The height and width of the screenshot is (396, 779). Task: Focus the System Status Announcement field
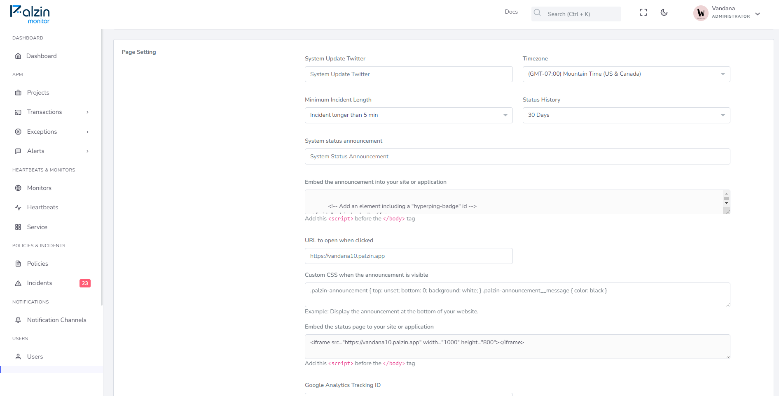(x=517, y=157)
